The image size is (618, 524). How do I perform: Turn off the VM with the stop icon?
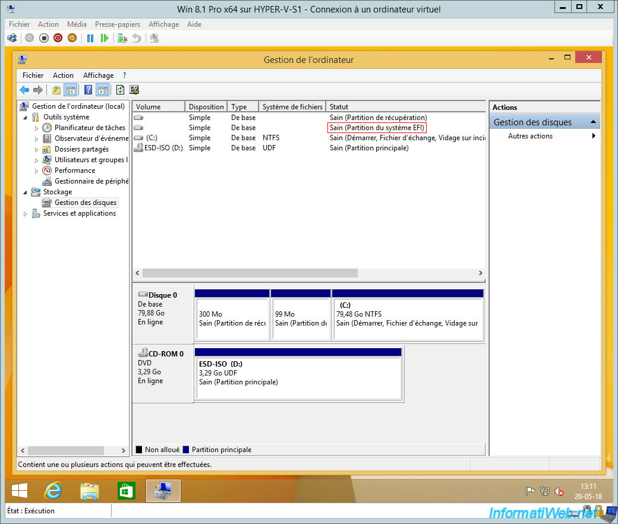point(44,38)
